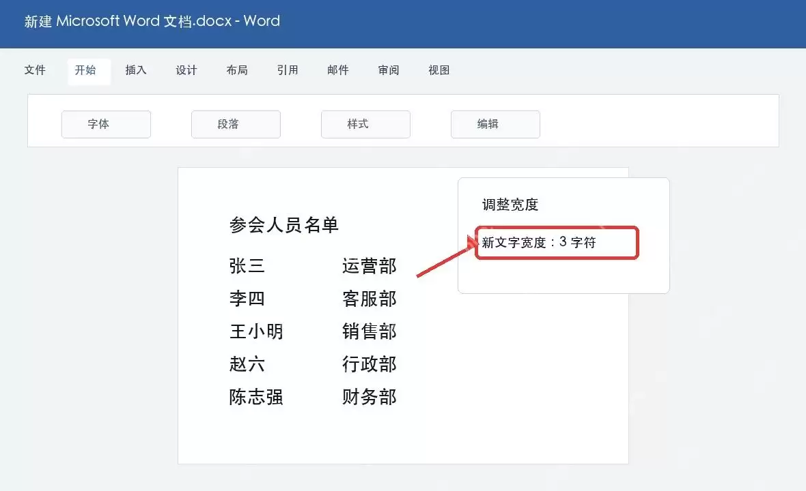Screen dimensions: 806x491
Task: Click the department 销售部
Action: pyautogui.click(x=370, y=331)
